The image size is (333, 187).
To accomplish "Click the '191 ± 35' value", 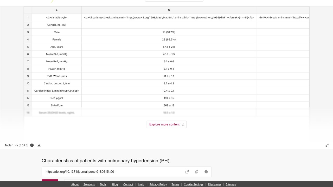I will (169, 98).
